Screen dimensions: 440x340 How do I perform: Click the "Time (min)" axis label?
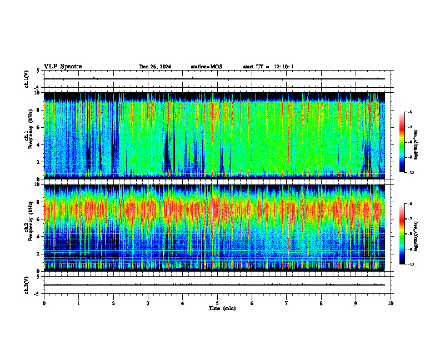click(222, 308)
